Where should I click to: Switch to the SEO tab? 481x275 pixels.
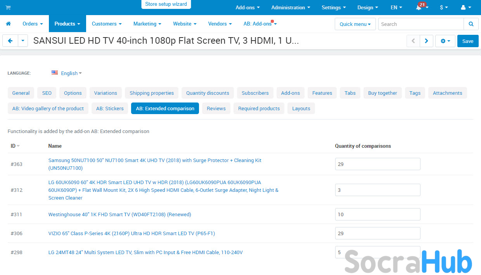(x=47, y=93)
